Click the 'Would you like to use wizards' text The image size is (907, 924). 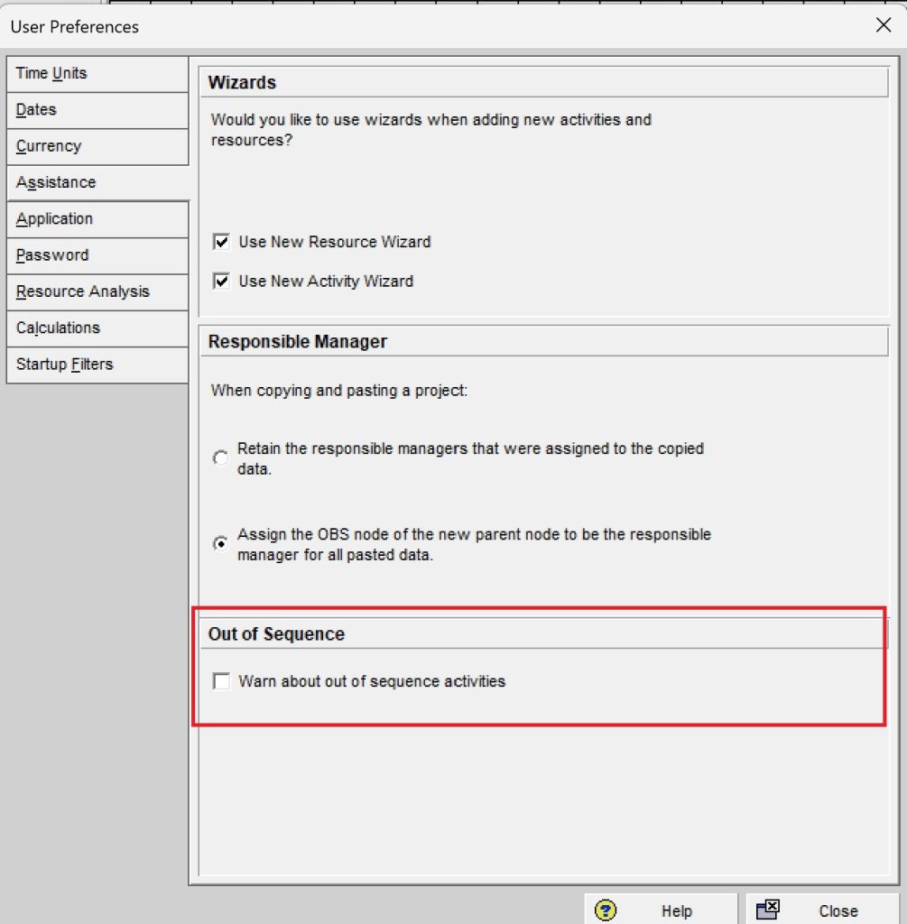pyautogui.click(x=430, y=130)
